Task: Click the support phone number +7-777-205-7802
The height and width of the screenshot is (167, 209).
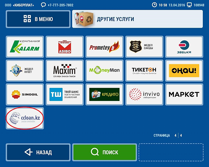Action: tap(61, 5)
